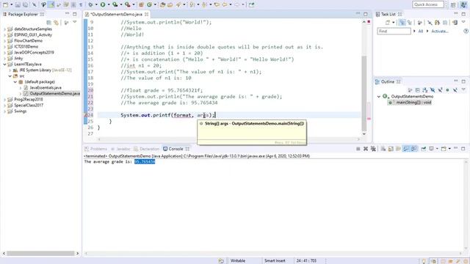The image size is (470, 264).
Task: Click the Find field in Task List
Action: click(x=394, y=31)
